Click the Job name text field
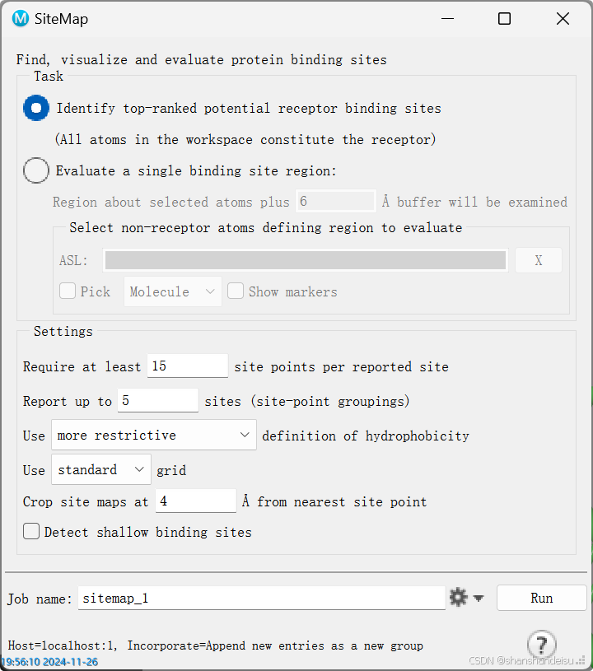 (262, 598)
